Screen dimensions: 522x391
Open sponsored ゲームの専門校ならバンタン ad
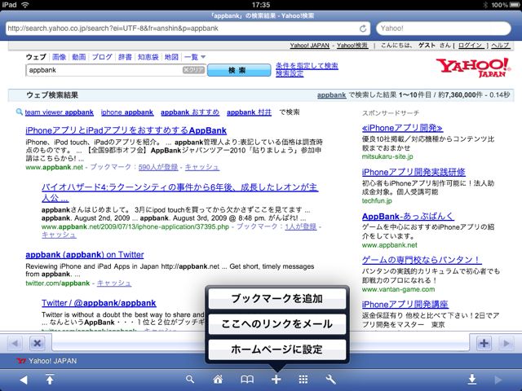tap(422, 260)
